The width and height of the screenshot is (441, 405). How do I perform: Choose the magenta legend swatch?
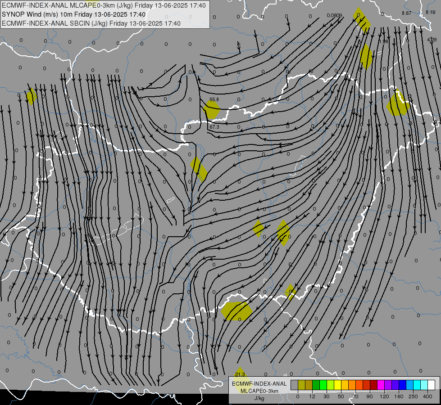click(x=381, y=385)
